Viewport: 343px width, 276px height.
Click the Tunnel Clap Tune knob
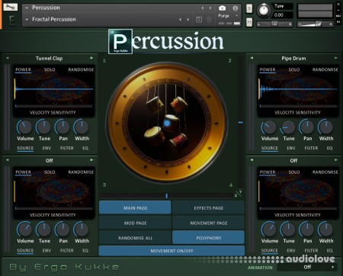[43, 127]
